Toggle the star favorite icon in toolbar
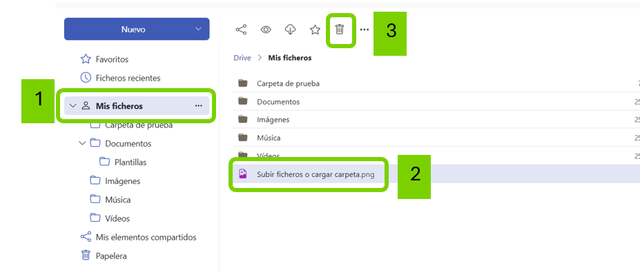 coord(315,30)
